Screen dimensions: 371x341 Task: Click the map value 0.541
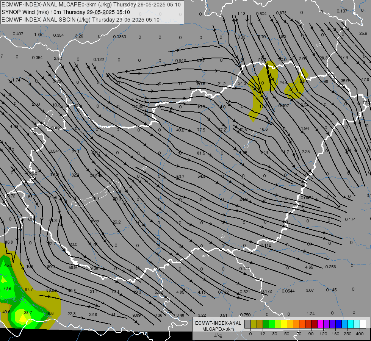point(55,151)
